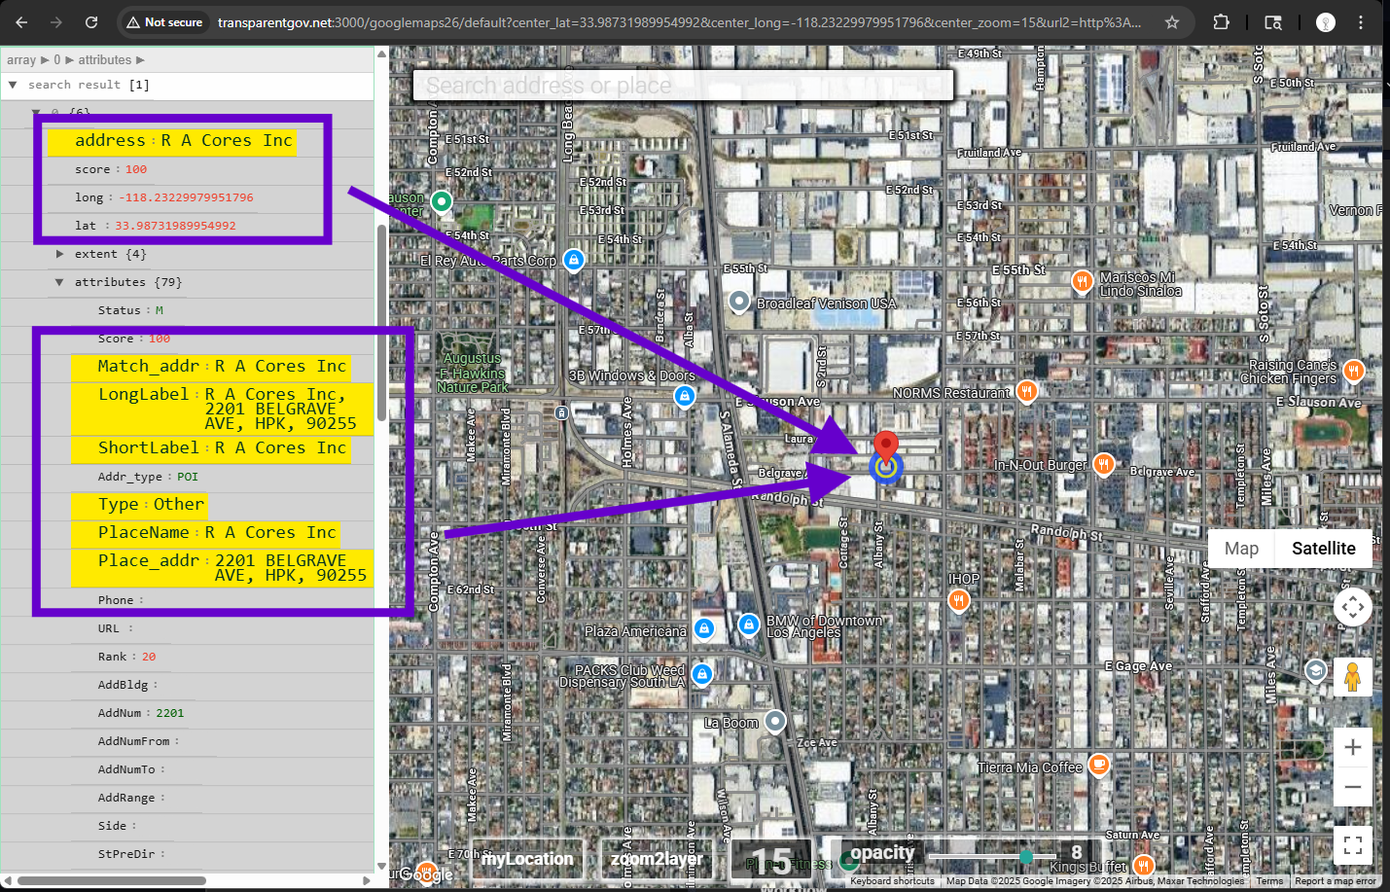1390x892 pixels.
Task: Click the IHOP restaurant marker
Action: pos(959,600)
